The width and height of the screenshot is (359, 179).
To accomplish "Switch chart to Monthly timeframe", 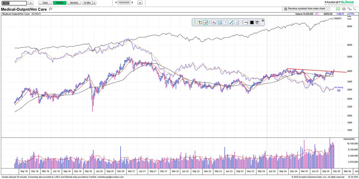I will (74, 3).
